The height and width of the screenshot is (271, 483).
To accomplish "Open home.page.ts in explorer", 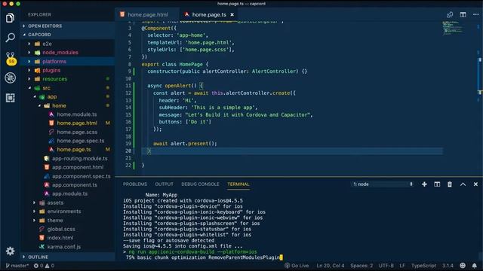I will [x=74, y=150].
